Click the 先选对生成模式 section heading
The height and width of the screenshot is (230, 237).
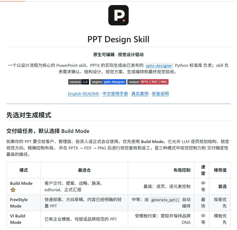point(29,115)
